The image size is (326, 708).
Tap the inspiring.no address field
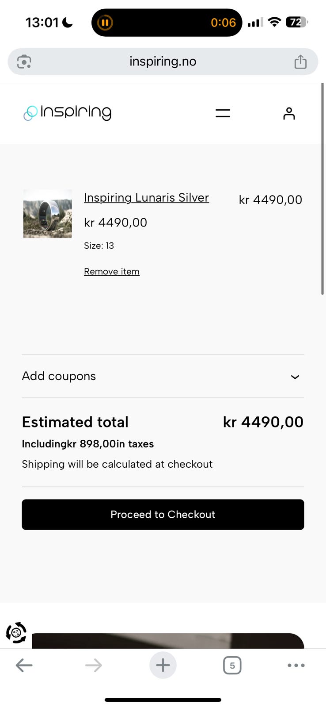coord(163,62)
